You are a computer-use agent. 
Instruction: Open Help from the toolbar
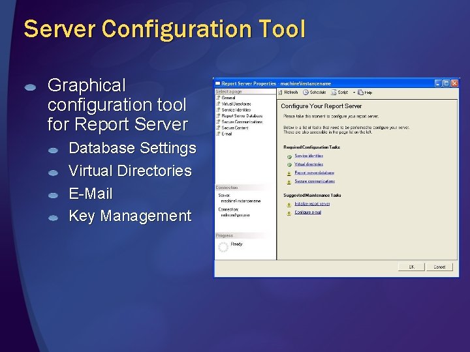pos(365,93)
